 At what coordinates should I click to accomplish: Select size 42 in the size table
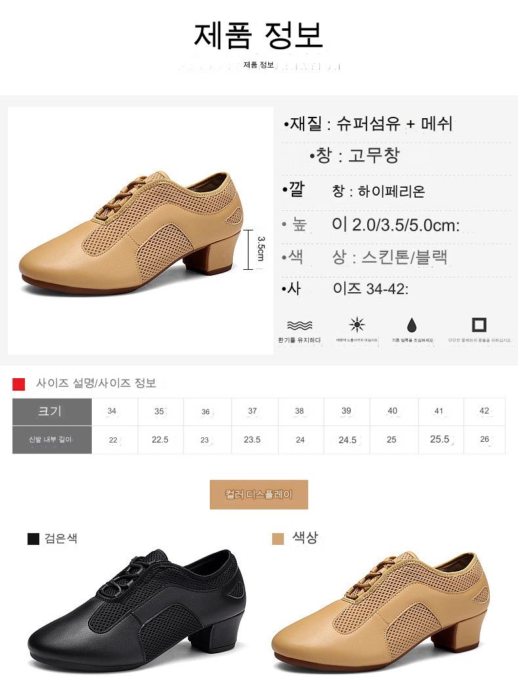click(x=484, y=411)
